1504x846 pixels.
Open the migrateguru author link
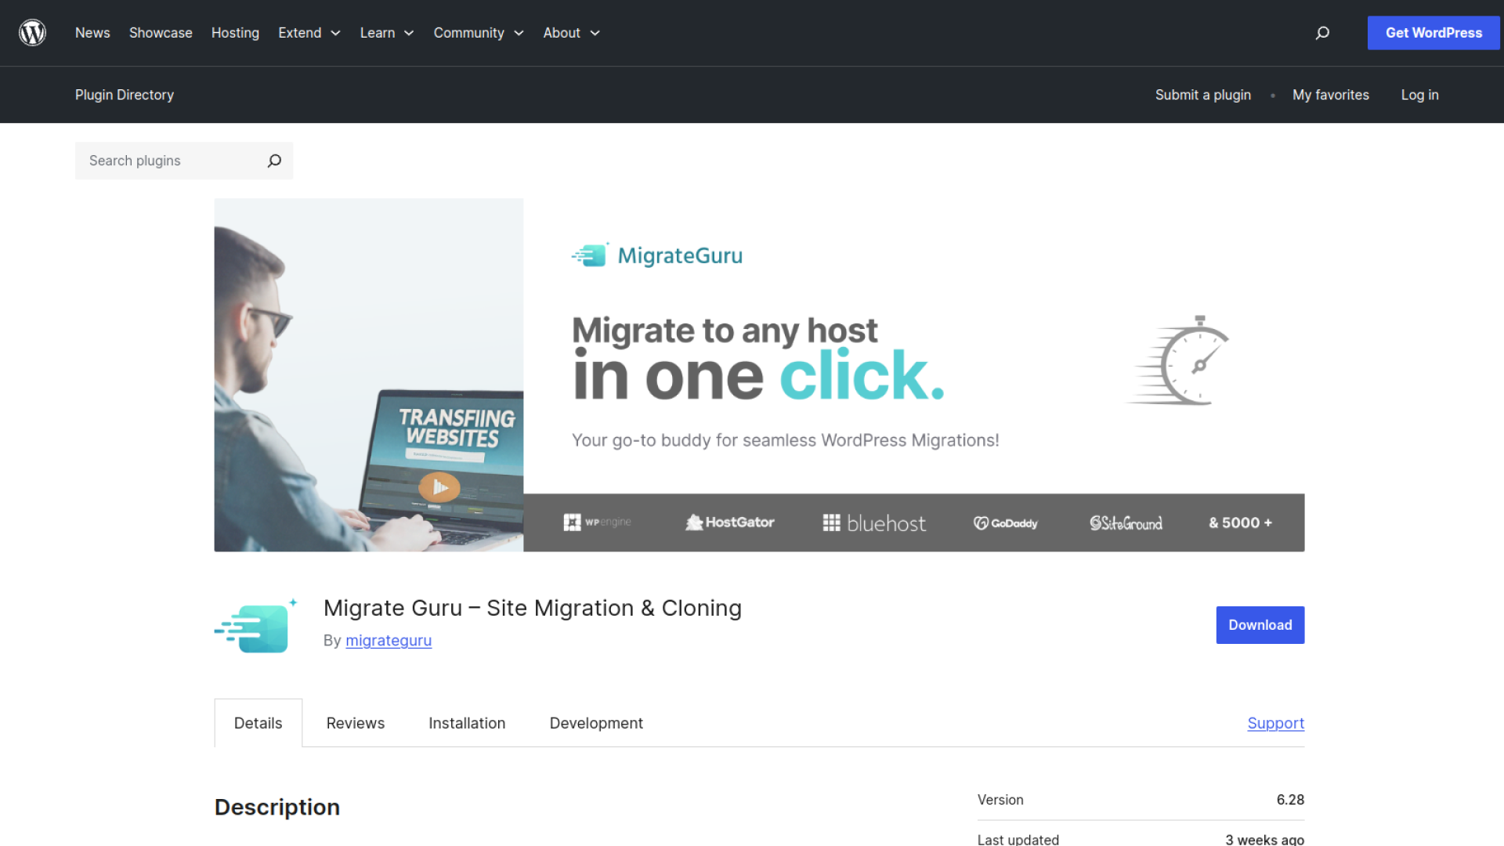coord(389,641)
